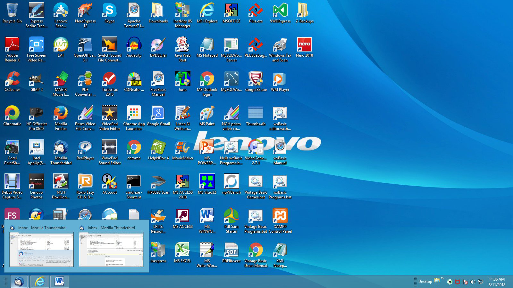Open Vintage Basic Users Manual icon
Viewport: 513px width, 288px height.
[x=256, y=255]
